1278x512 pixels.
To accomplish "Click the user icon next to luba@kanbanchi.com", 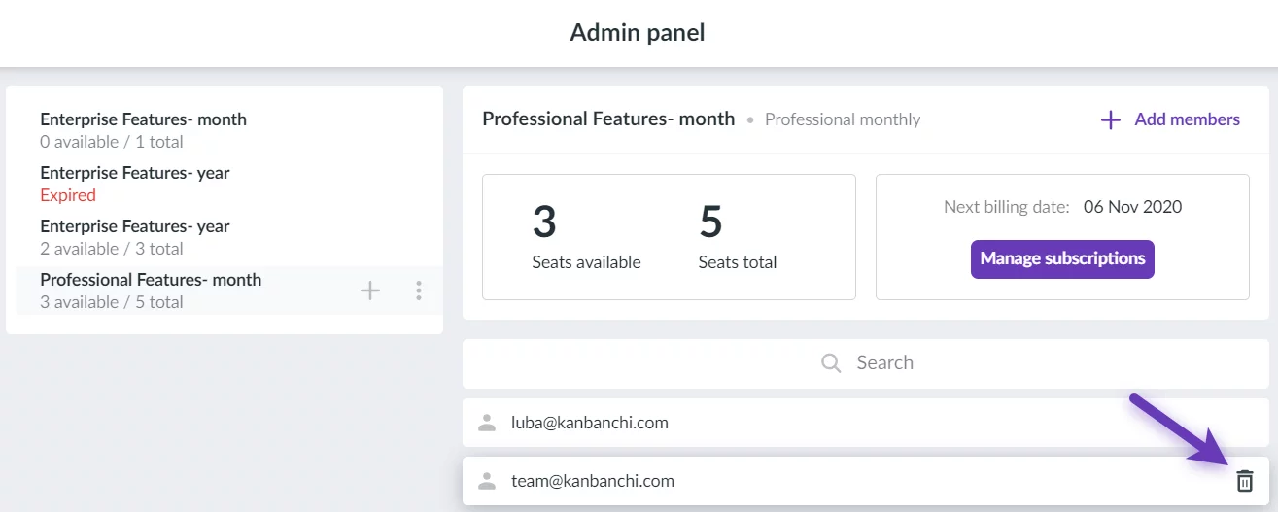I will [x=487, y=423].
